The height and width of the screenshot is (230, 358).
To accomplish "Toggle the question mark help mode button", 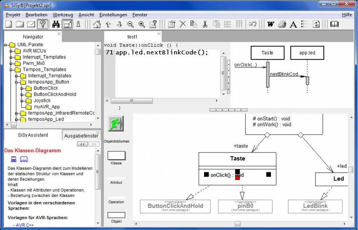I will (43, 24).
